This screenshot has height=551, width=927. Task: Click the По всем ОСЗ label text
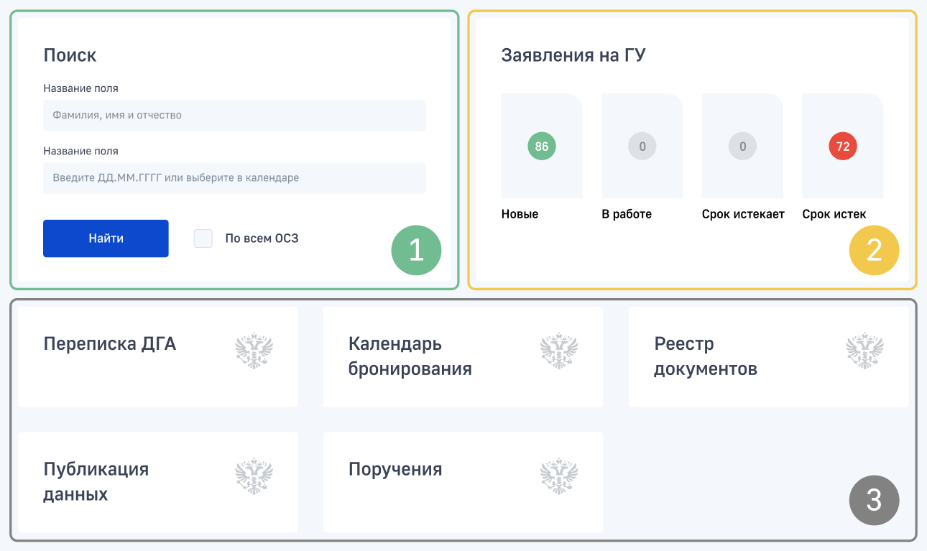[262, 239]
